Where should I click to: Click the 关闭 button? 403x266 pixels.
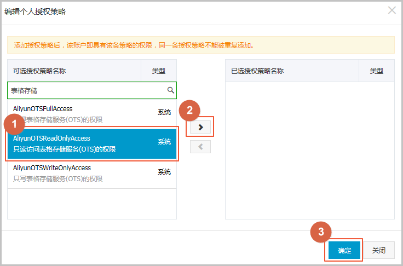point(379,250)
